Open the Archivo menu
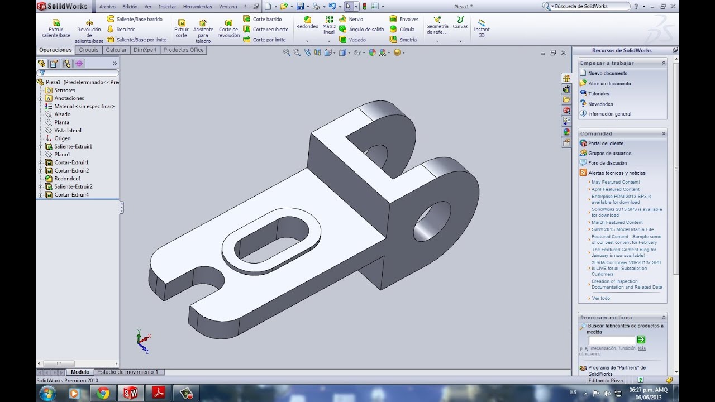Screen dimensions: 715x402 click(107, 7)
